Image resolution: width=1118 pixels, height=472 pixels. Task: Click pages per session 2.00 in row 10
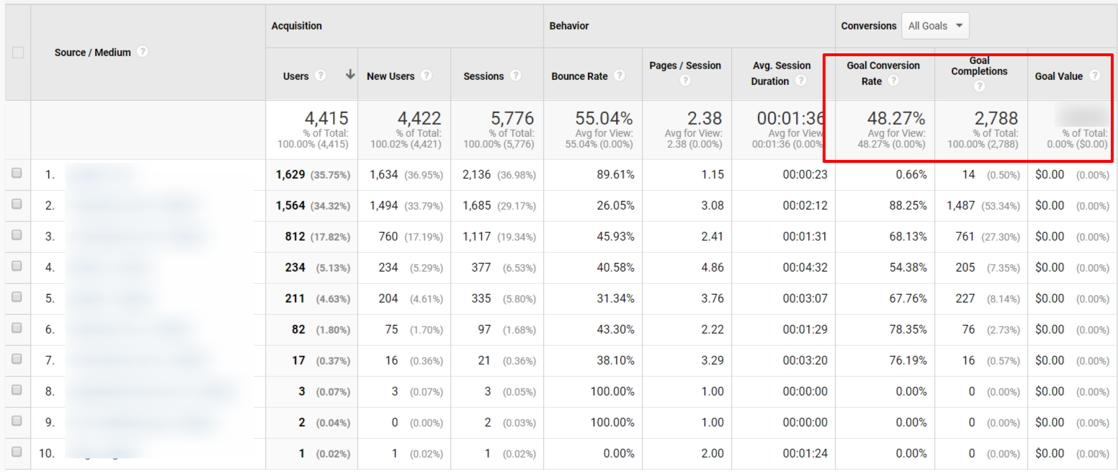point(712,453)
